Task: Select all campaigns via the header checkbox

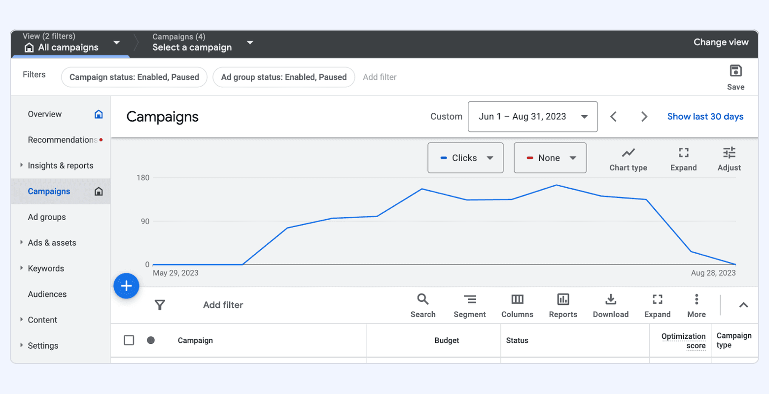Action: (x=129, y=340)
